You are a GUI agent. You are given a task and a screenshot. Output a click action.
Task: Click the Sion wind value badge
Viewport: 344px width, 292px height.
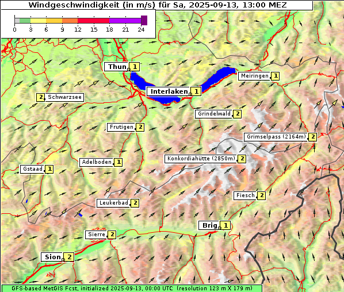69,257
